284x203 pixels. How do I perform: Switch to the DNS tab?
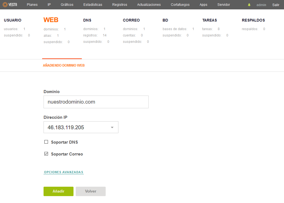pos(87,20)
